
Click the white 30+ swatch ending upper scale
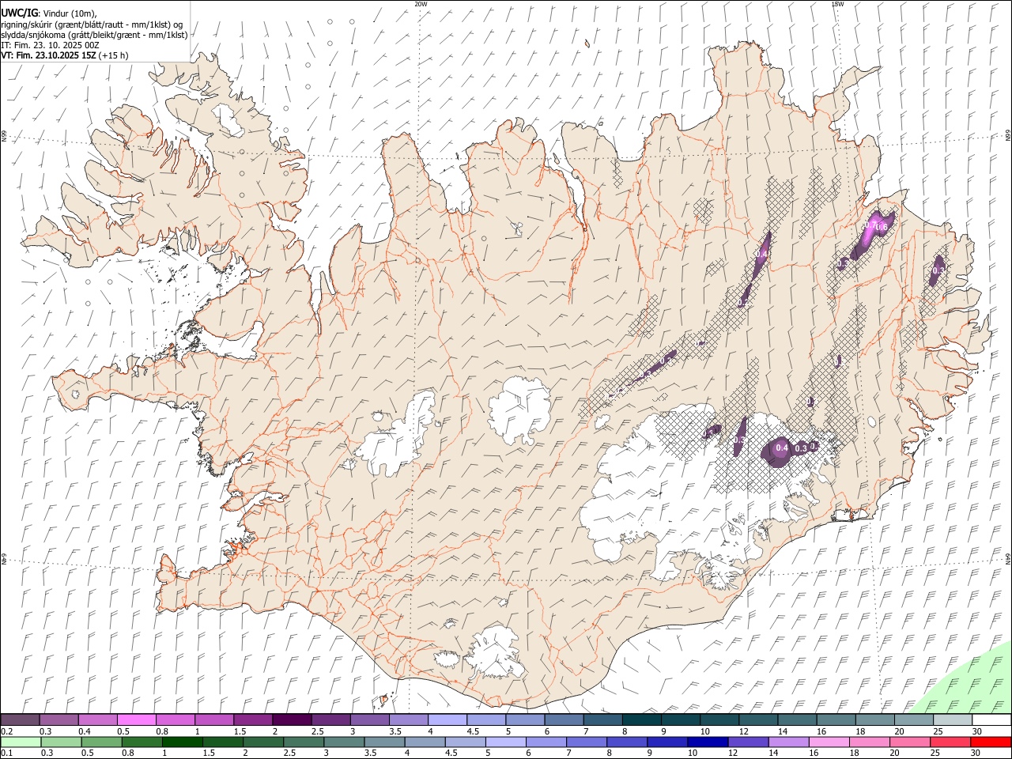click(991, 719)
